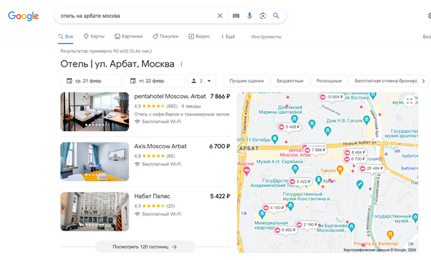The height and width of the screenshot is (260, 431).
Task: Open the pentahotel Moscow, Arbat listing title
Action: tap(170, 96)
